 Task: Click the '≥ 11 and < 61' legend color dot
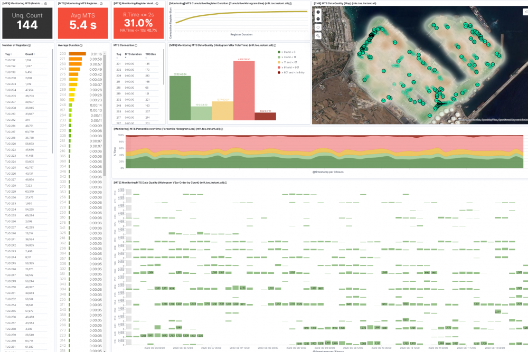click(279, 63)
